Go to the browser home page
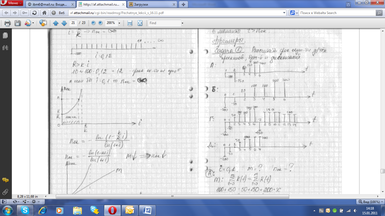Viewport: 385px width, 216px height. click(44, 13)
